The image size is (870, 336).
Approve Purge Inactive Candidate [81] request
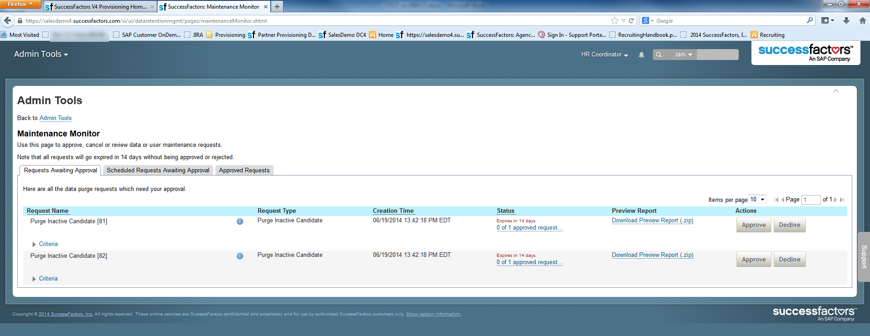pyautogui.click(x=754, y=225)
